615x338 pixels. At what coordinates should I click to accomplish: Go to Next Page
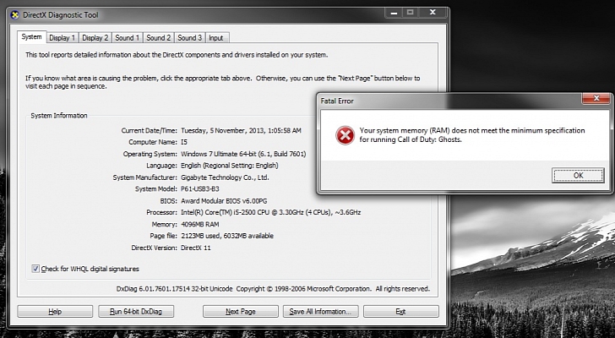(241, 312)
